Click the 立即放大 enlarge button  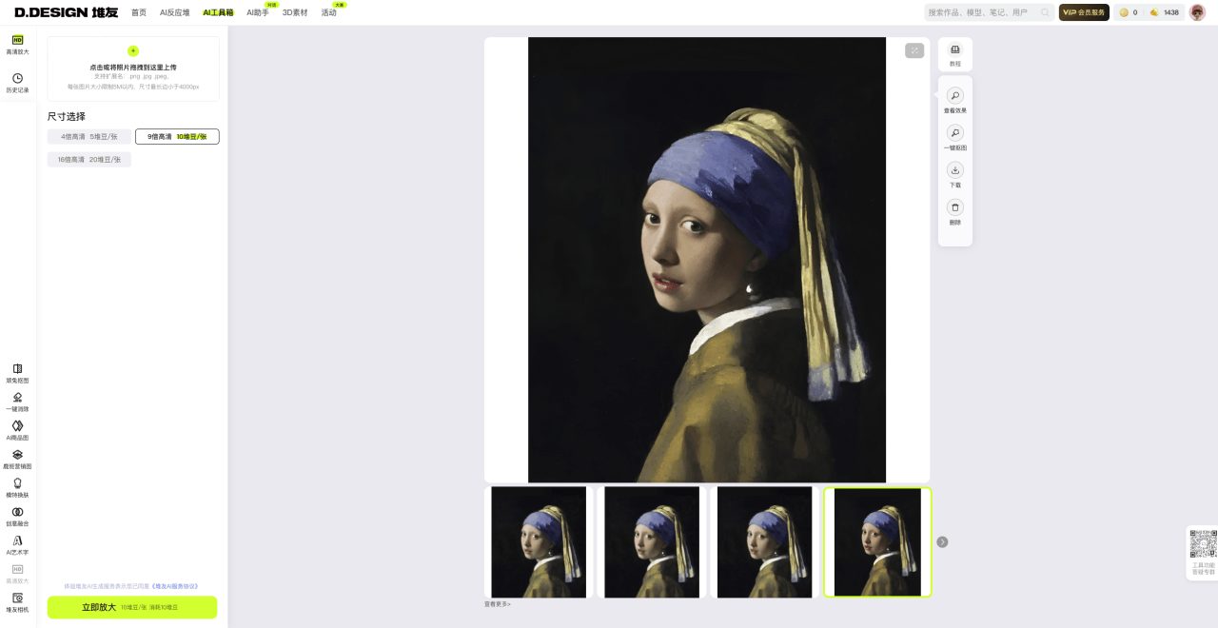click(132, 607)
